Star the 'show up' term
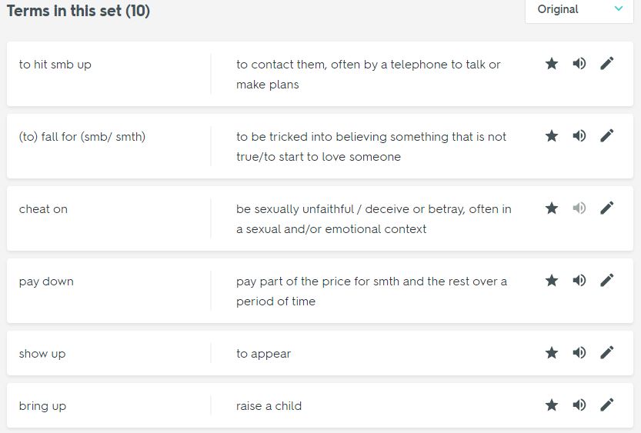This screenshot has width=641, height=433. tap(552, 352)
